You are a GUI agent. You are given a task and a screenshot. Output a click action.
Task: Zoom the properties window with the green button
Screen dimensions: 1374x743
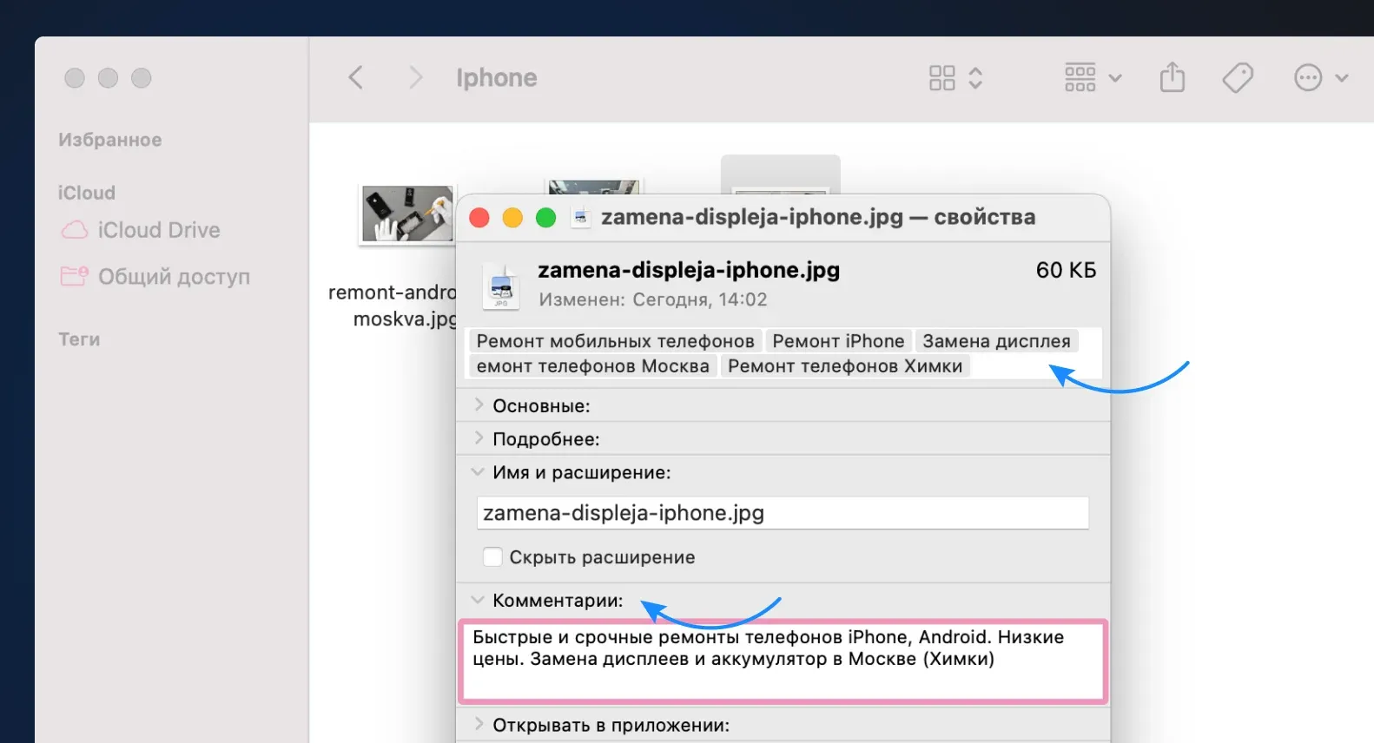545,217
